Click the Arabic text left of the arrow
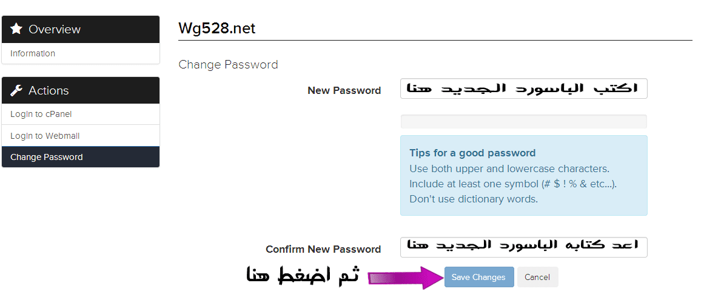Image resolution: width=701 pixels, height=300 pixels. (x=303, y=276)
